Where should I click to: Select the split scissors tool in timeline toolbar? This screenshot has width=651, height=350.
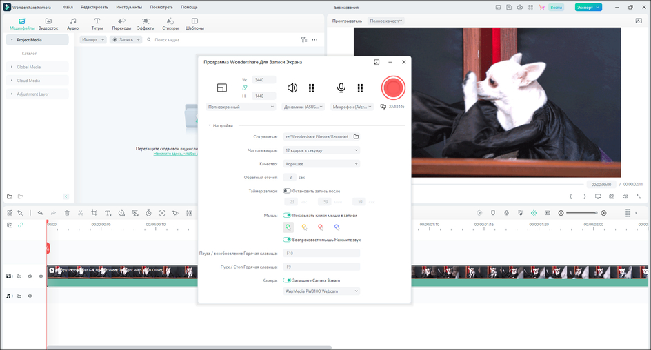coord(81,213)
